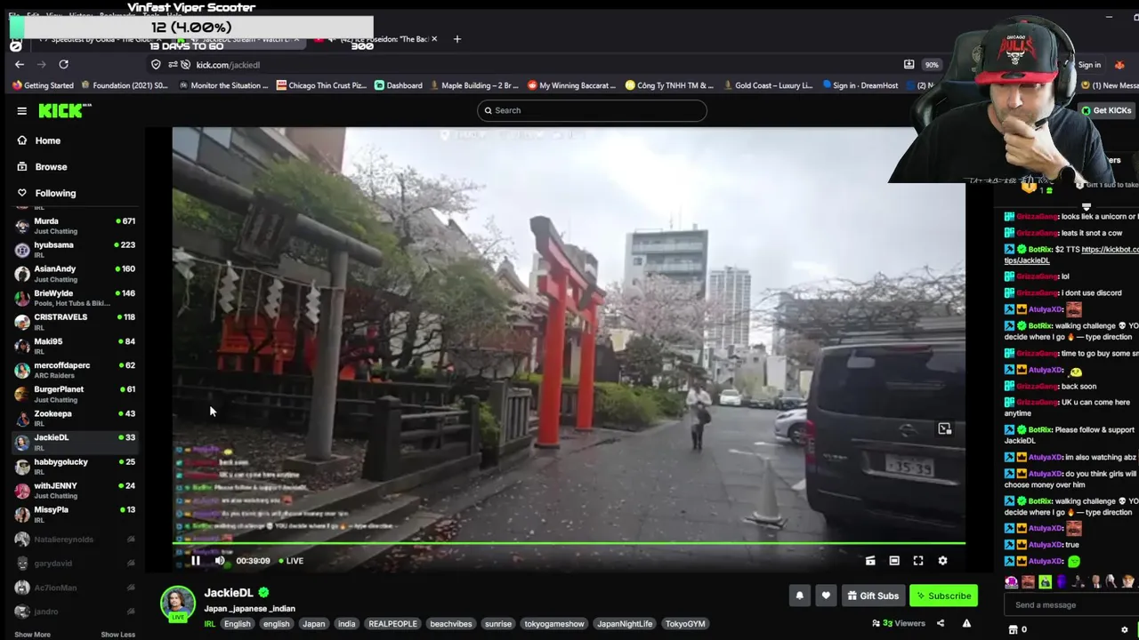This screenshot has height=640, width=1139.
Task: Follow JackieDL with the heart button
Action: 826,596
